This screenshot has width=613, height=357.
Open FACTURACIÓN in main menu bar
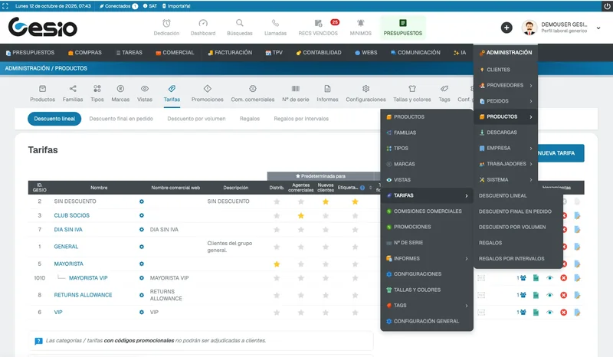(x=230, y=52)
